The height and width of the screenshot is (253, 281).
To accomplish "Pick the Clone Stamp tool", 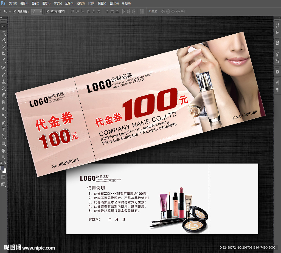I will point(3,81).
